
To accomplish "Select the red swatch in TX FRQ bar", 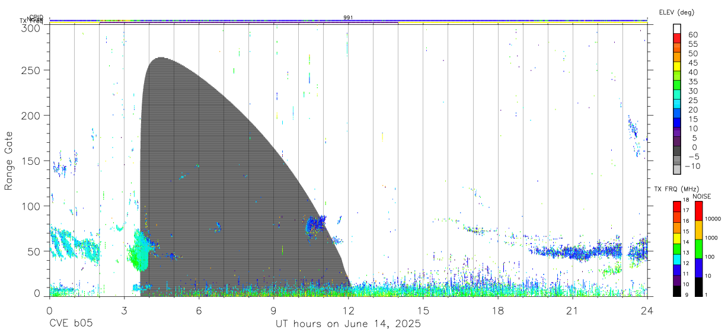I will (x=677, y=206).
